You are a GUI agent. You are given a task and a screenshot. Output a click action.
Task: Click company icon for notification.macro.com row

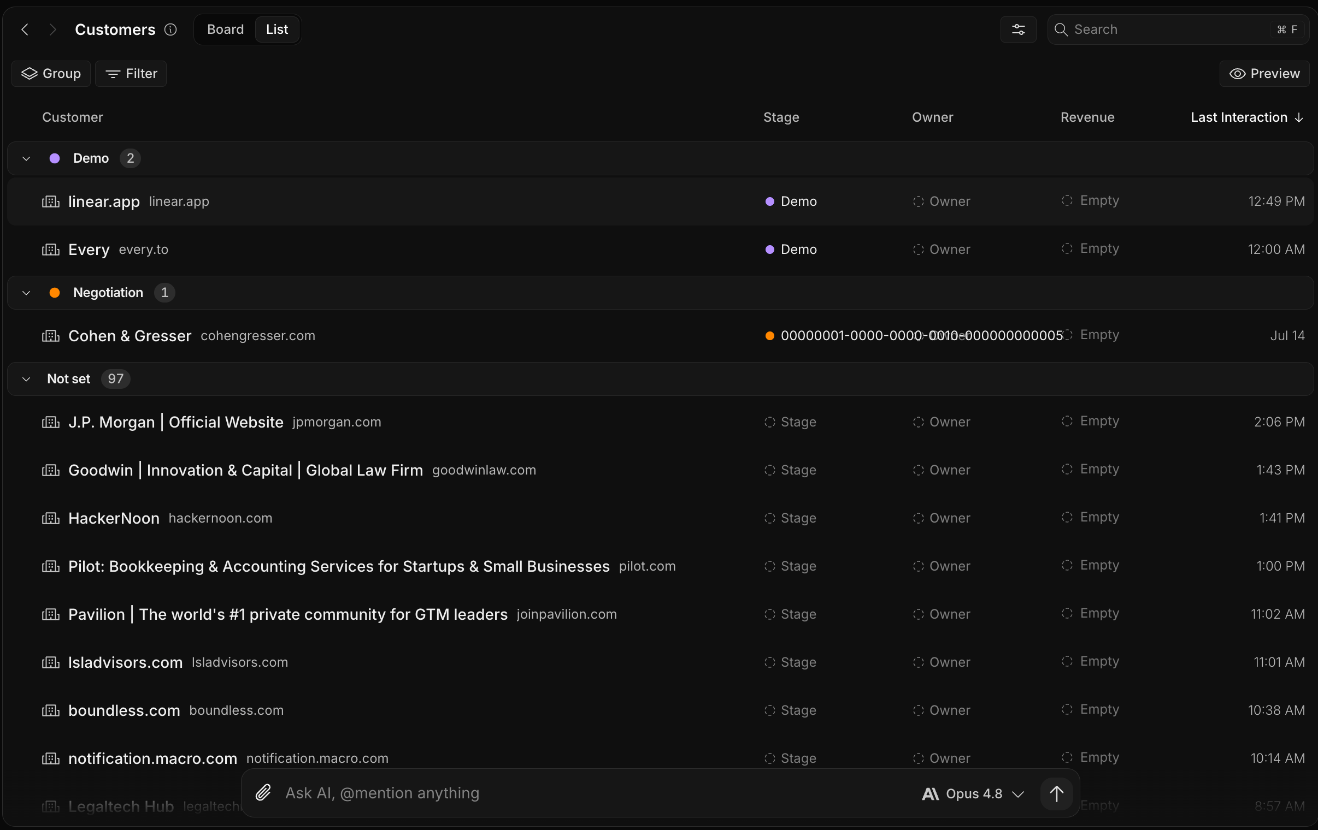click(x=51, y=758)
